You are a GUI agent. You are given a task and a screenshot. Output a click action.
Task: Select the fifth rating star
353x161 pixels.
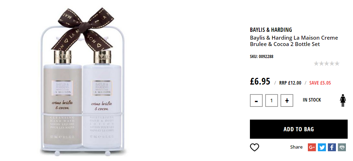337,64
